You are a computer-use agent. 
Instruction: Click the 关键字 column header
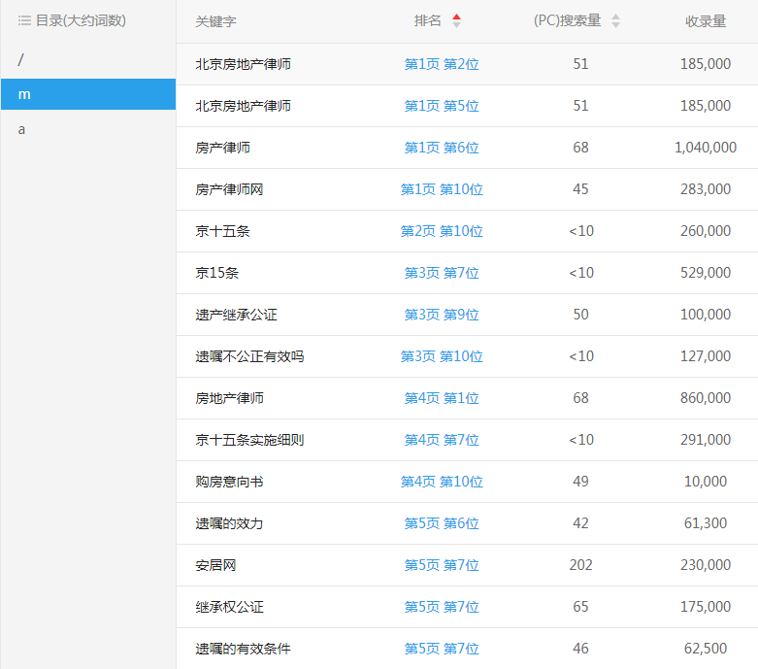tap(215, 21)
